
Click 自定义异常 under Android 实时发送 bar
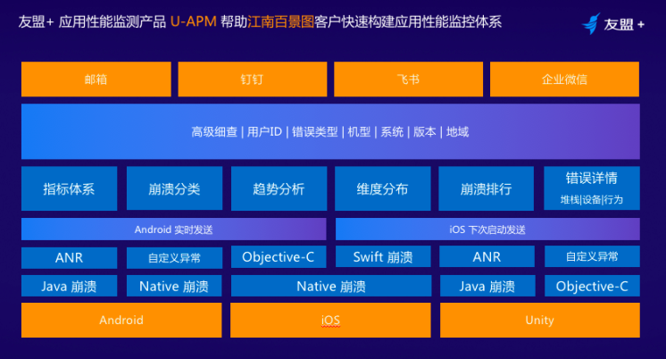point(174,257)
